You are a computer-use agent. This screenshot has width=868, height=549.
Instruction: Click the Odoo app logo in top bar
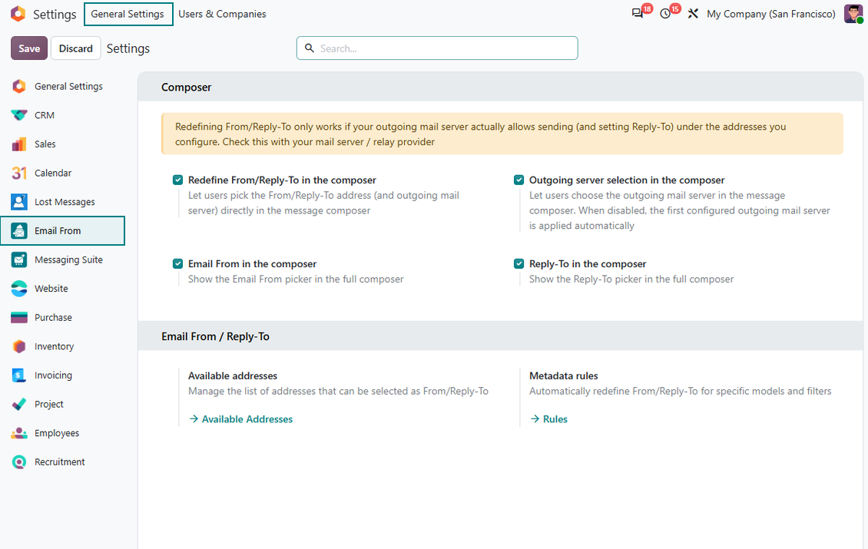click(x=18, y=14)
